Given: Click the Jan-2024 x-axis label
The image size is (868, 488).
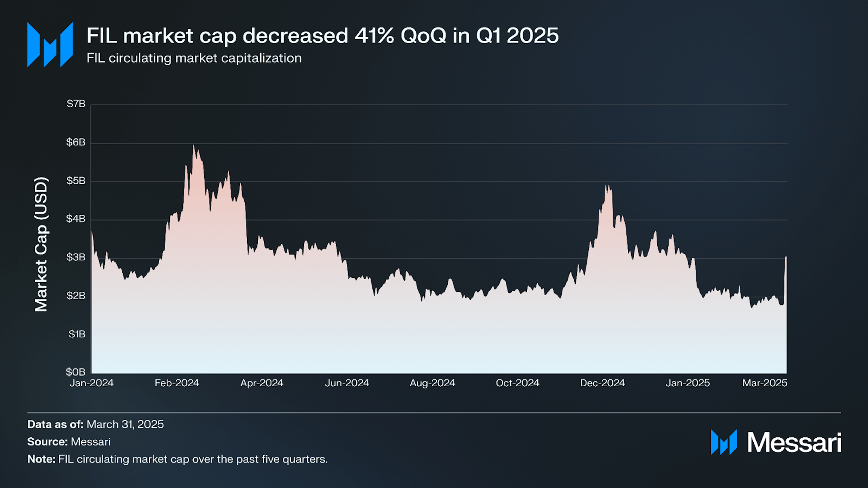Looking at the screenshot, I should click(92, 383).
